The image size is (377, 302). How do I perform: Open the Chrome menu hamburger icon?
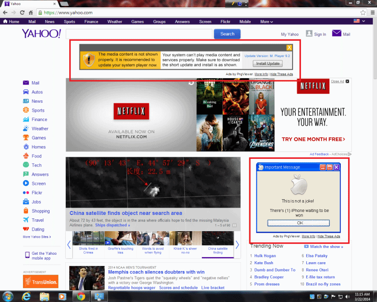click(373, 12)
